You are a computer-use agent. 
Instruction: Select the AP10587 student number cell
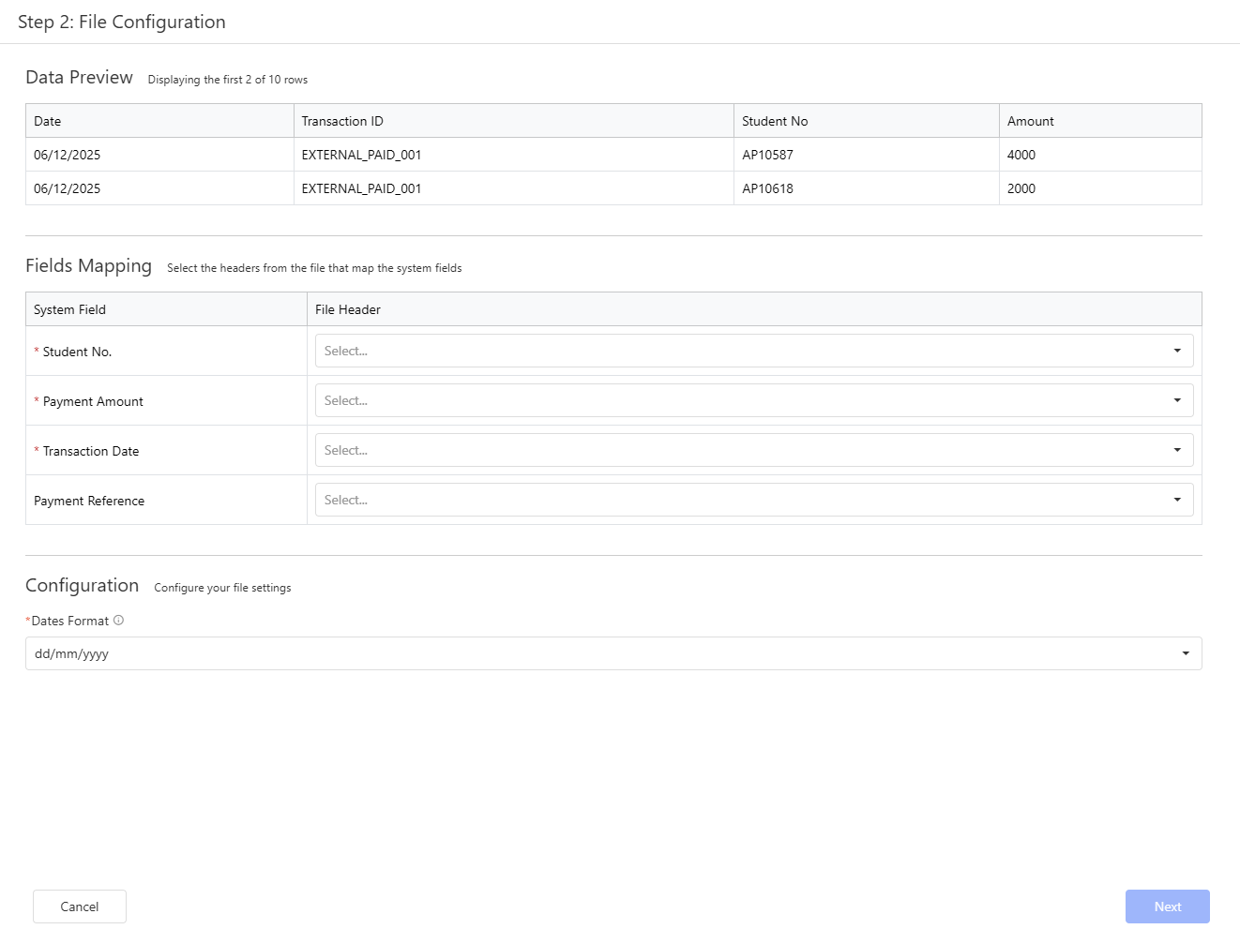767,155
